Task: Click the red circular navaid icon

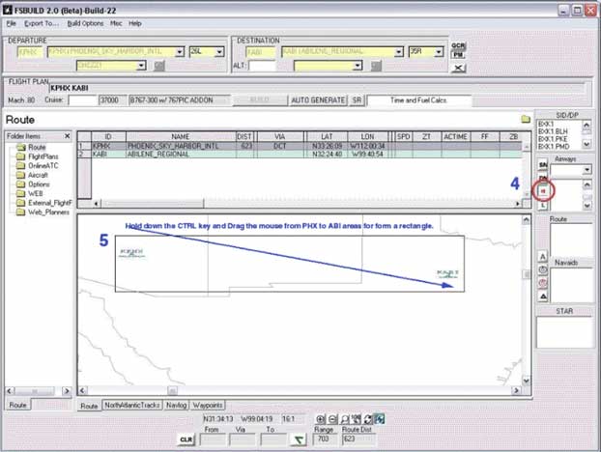Action: pos(543,283)
